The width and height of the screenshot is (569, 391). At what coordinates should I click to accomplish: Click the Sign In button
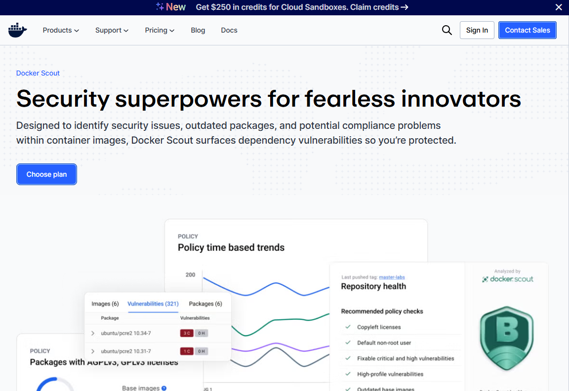pos(477,30)
